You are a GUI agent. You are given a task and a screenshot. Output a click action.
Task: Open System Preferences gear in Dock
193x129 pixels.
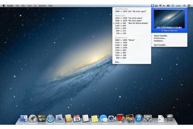click(148, 118)
